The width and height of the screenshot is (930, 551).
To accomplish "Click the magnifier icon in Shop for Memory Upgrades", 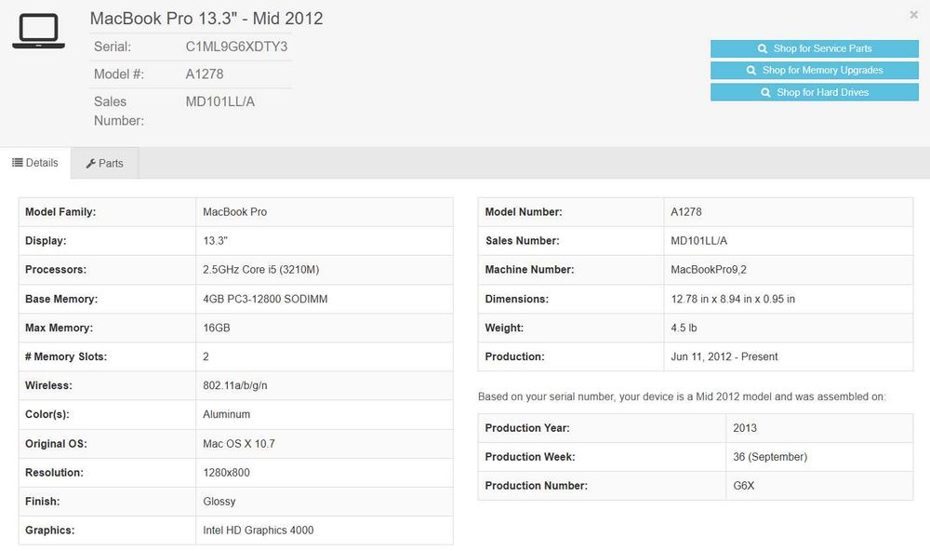I will click(x=751, y=70).
